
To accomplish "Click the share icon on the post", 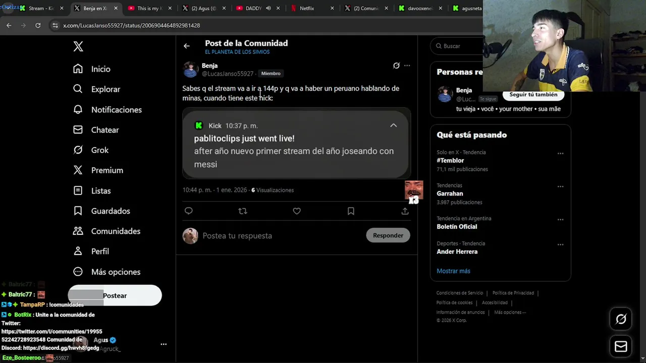I will (405, 211).
